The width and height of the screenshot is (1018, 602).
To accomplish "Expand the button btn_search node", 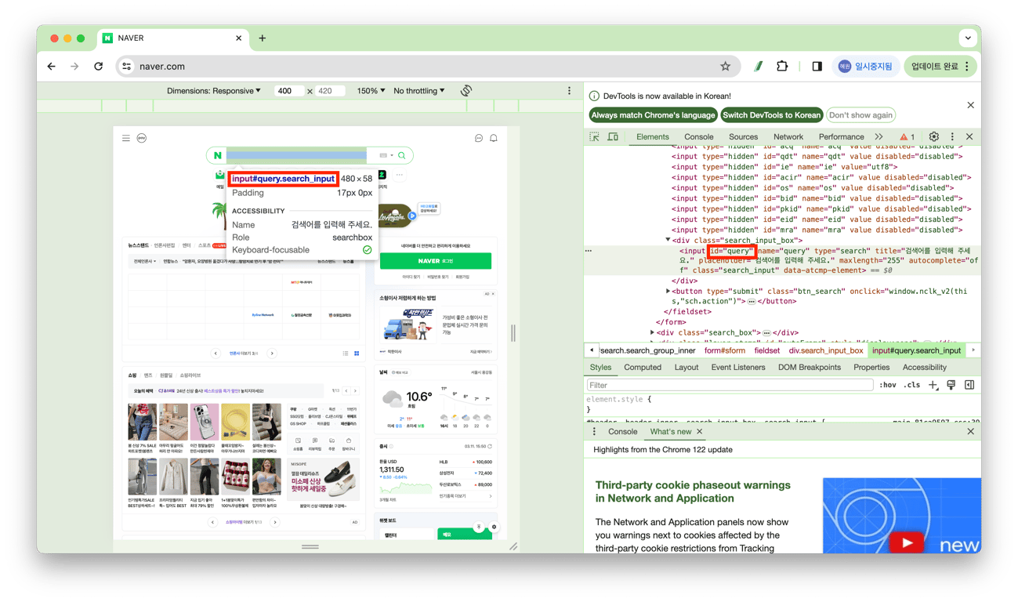I will [x=668, y=291].
